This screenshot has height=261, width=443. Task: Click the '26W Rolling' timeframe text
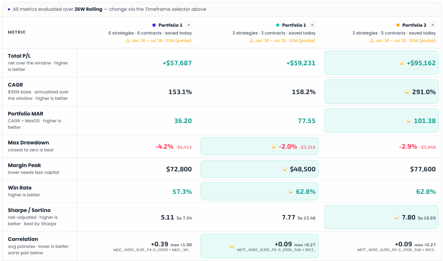[x=88, y=9]
